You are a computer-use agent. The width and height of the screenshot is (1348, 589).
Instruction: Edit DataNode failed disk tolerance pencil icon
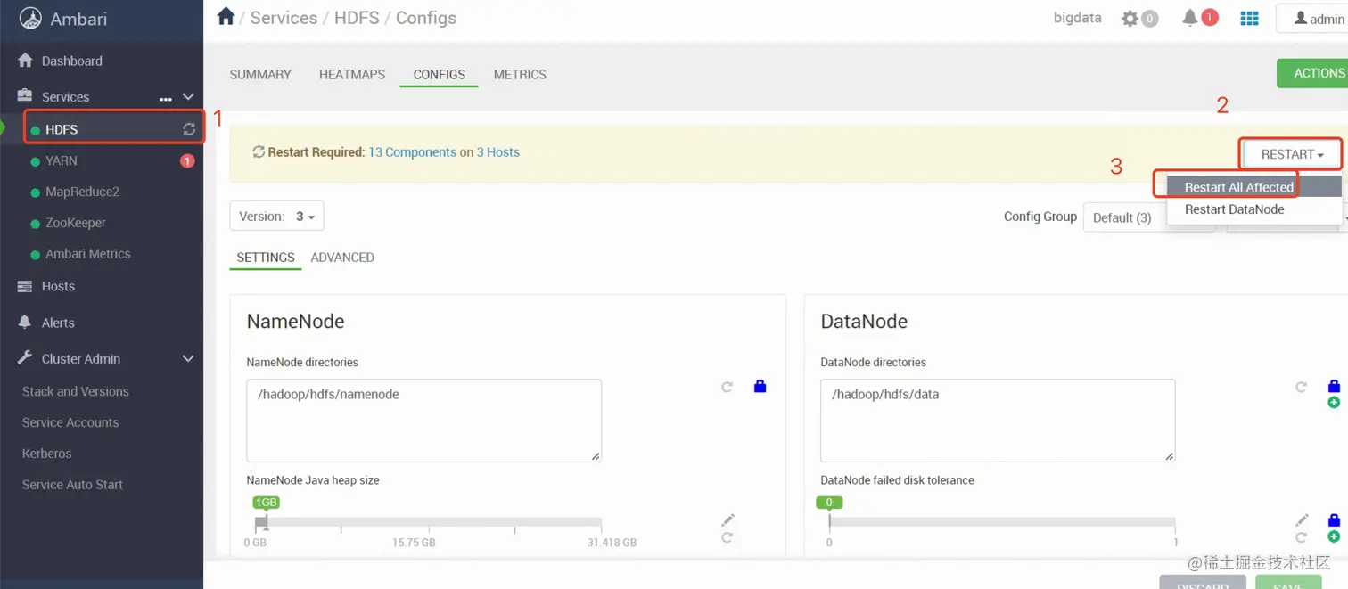(1303, 519)
